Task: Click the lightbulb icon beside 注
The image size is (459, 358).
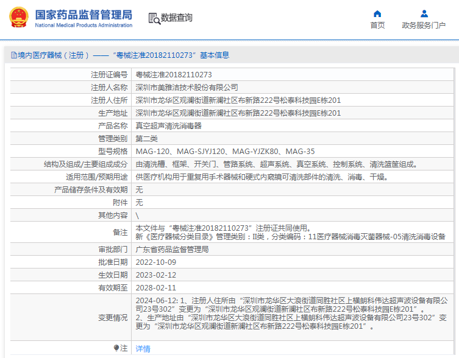Action: tap(116, 348)
